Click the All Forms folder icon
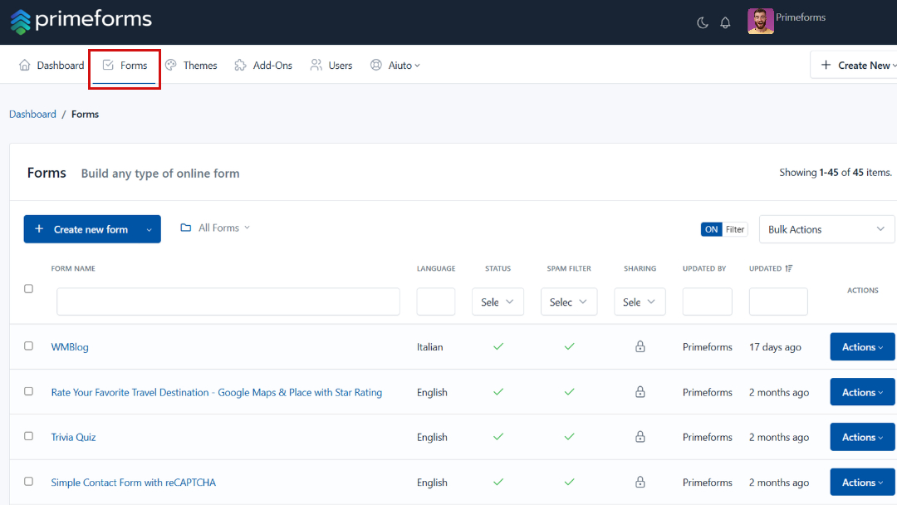Image resolution: width=897 pixels, height=505 pixels. point(186,228)
